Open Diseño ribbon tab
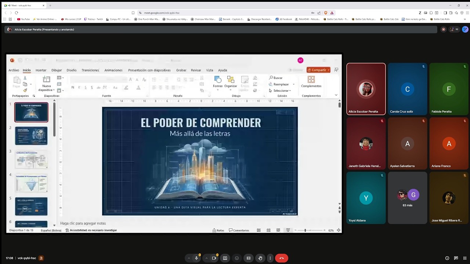The height and width of the screenshot is (264, 470). [x=72, y=70]
